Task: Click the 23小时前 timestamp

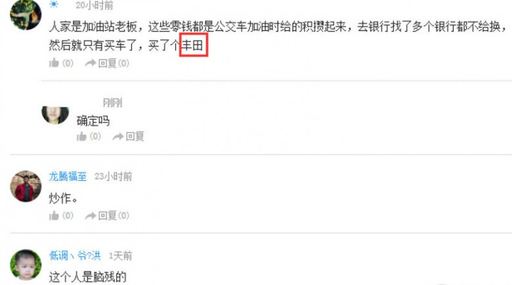Action: click(114, 176)
